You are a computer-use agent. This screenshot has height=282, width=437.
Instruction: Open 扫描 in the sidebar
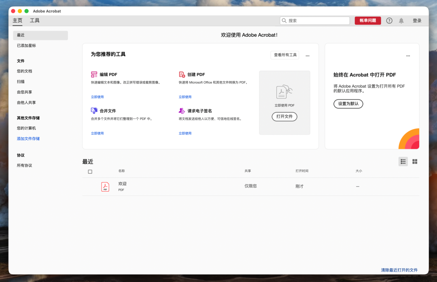pos(21,82)
